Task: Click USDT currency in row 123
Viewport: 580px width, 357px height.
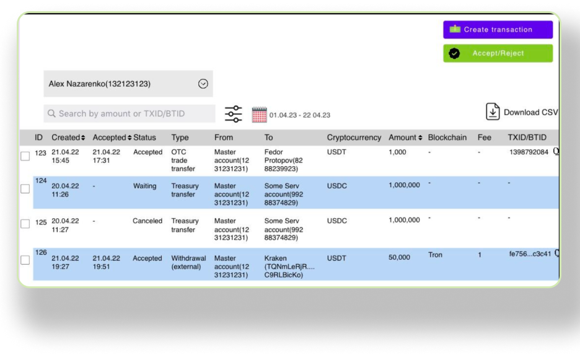Action: pyautogui.click(x=336, y=152)
